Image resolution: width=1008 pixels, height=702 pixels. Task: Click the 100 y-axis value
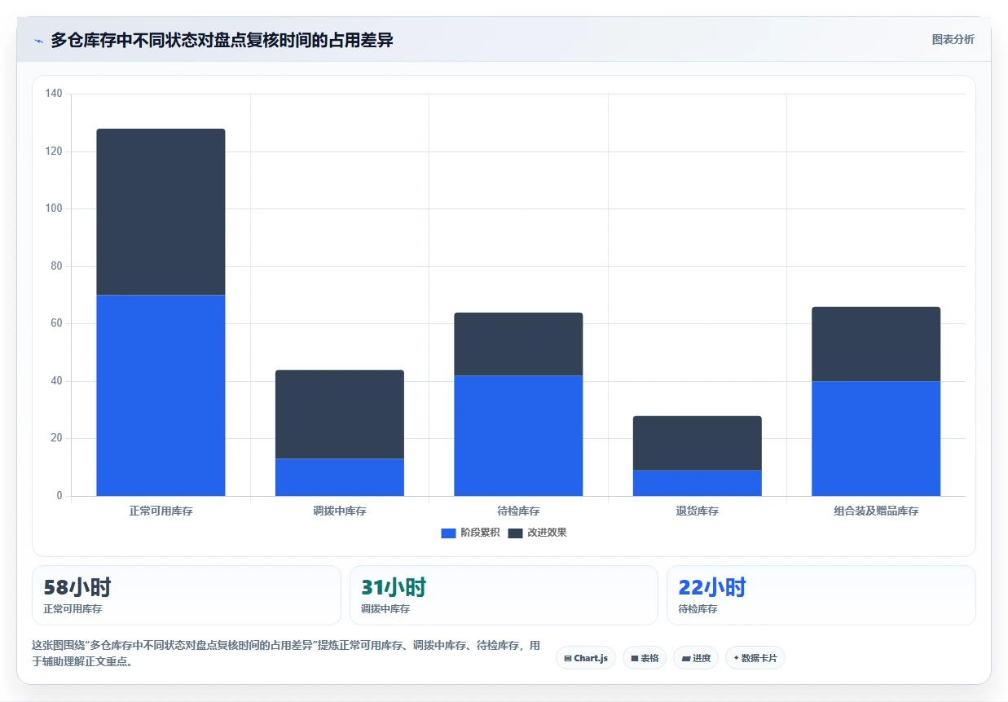click(54, 209)
